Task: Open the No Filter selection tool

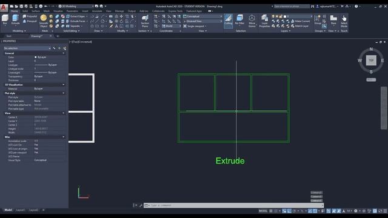Action: [x=239, y=20]
